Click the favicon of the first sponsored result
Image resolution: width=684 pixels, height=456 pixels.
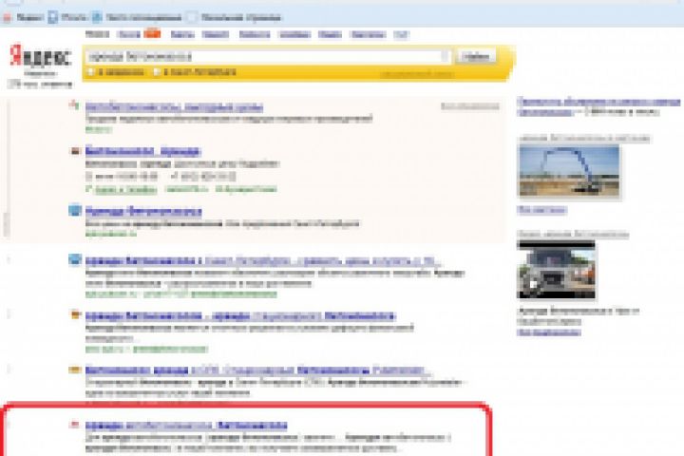(x=75, y=104)
